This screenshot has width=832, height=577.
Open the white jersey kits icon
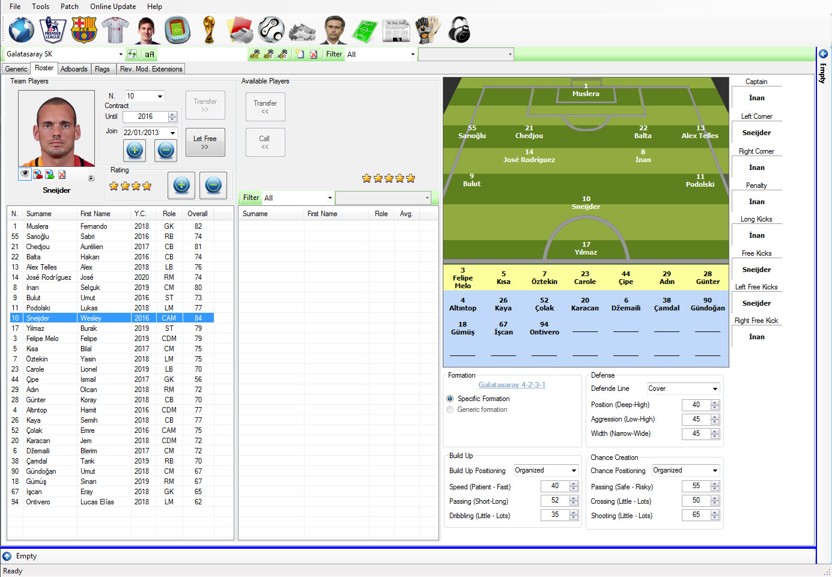coord(115,30)
